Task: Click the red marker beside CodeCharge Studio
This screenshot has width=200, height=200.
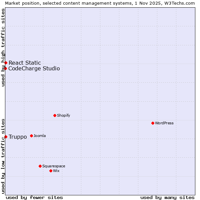Action: [6, 68]
